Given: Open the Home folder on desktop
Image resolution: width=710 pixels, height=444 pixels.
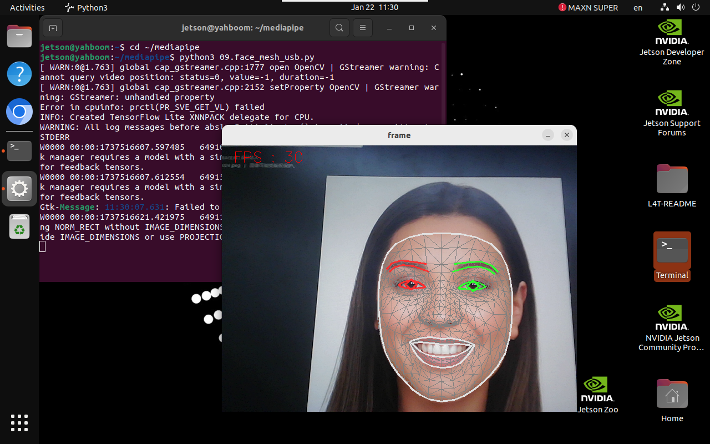Looking at the screenshot, I should click(672, 401).
